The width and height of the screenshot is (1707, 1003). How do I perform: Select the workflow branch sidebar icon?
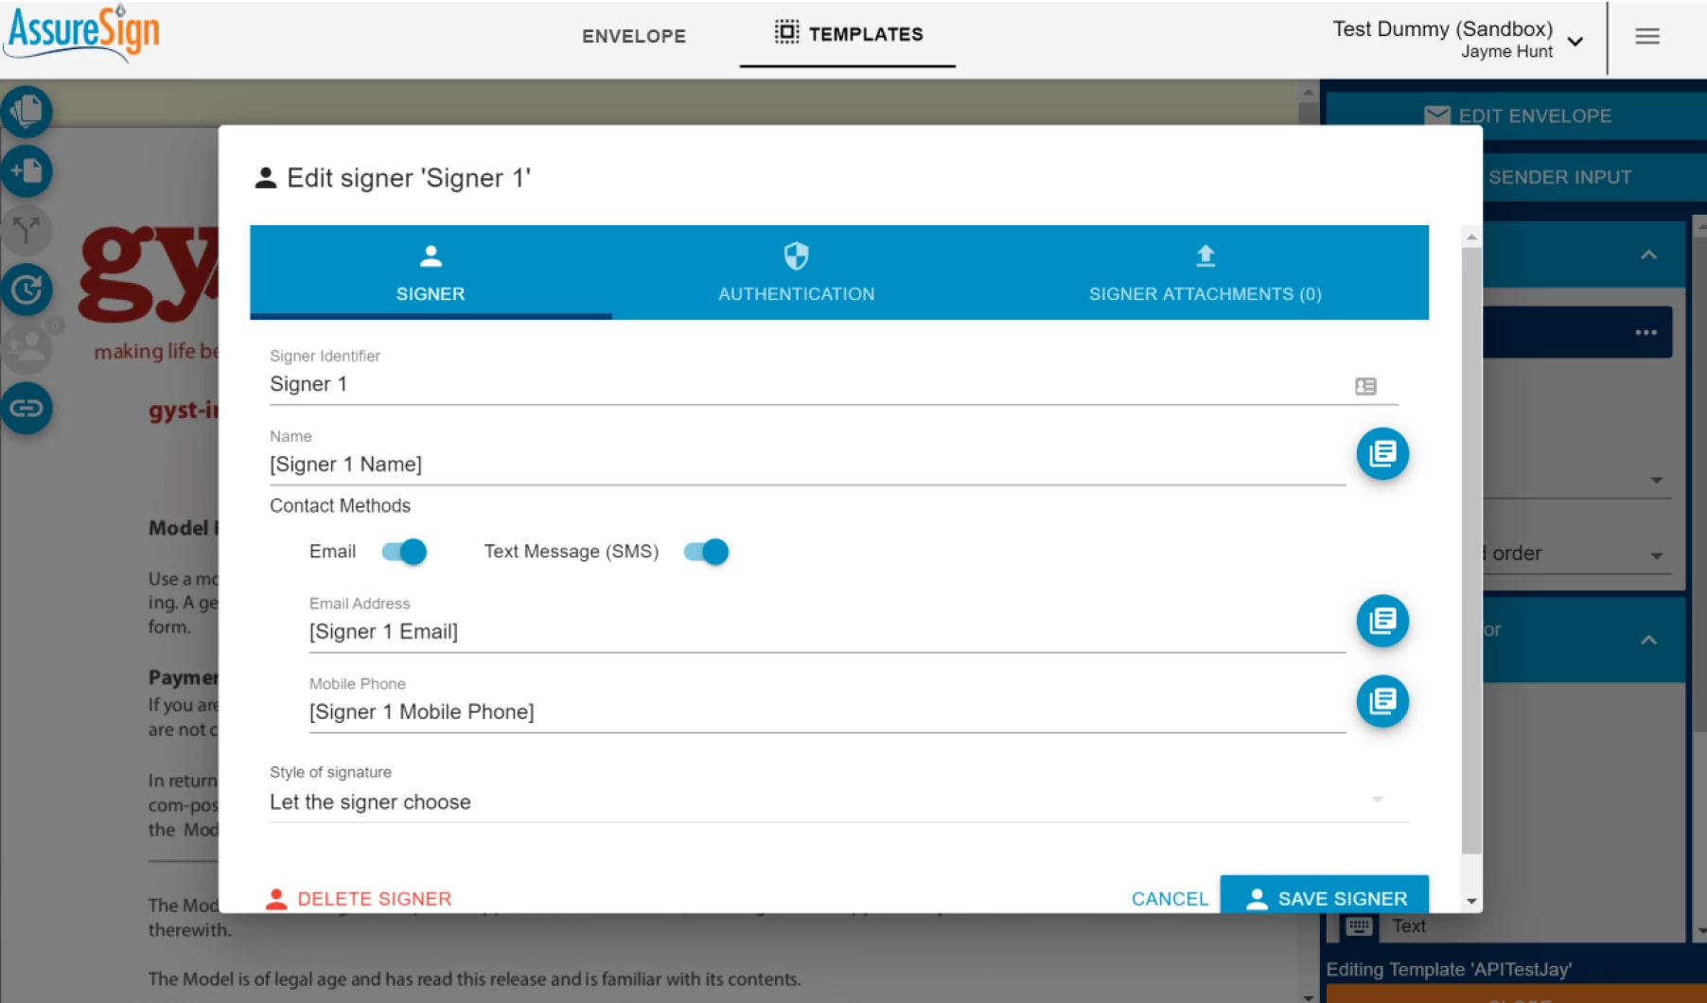[26, 230]
